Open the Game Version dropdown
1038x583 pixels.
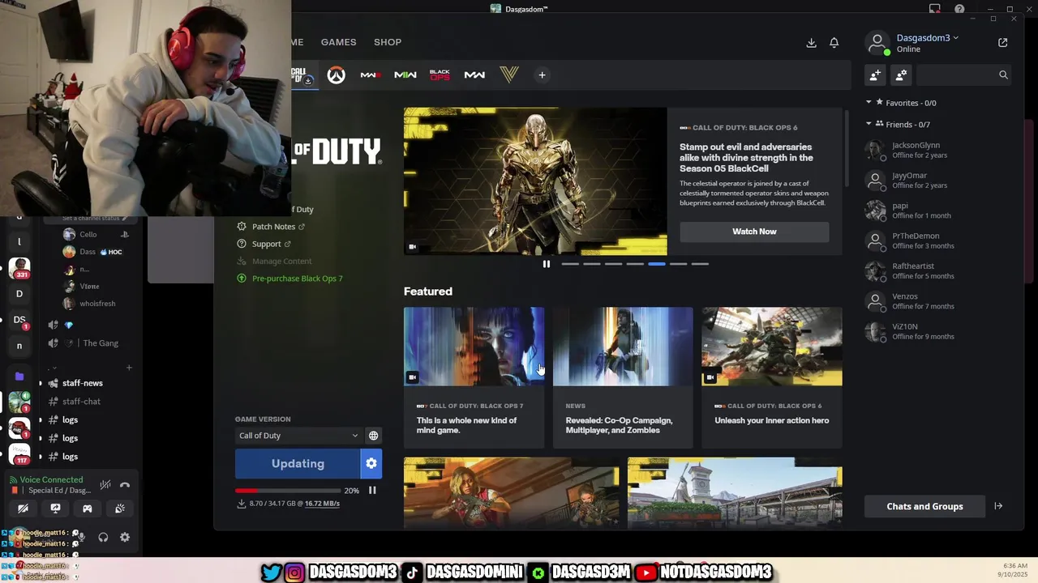tap(298, 436)
